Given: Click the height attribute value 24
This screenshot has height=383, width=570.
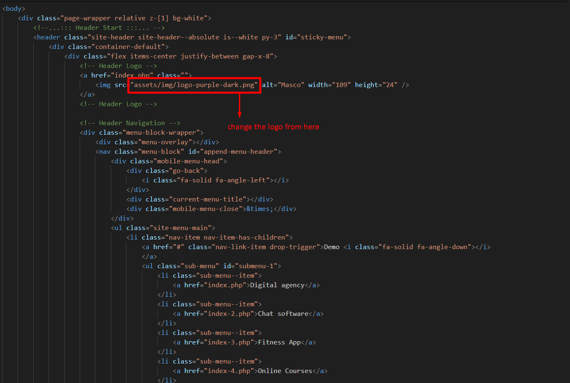Looking at the screenshot, I should pyautogui.click(x=391, y=85).
